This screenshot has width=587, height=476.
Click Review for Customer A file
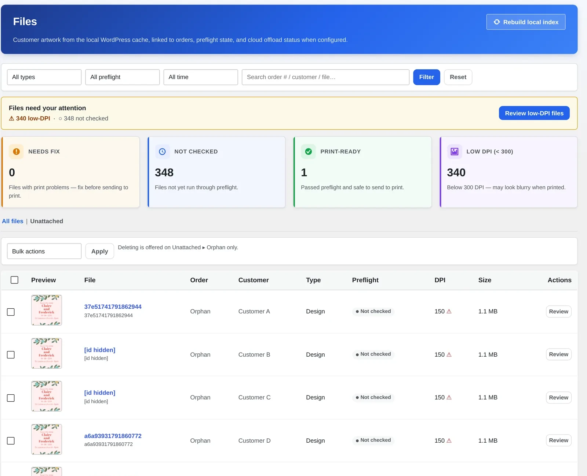(558, 312)
